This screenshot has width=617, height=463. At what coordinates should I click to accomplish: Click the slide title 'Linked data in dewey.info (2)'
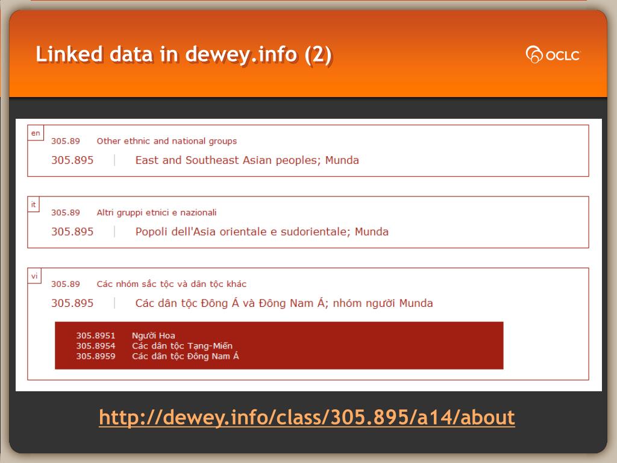coord(184,55)
